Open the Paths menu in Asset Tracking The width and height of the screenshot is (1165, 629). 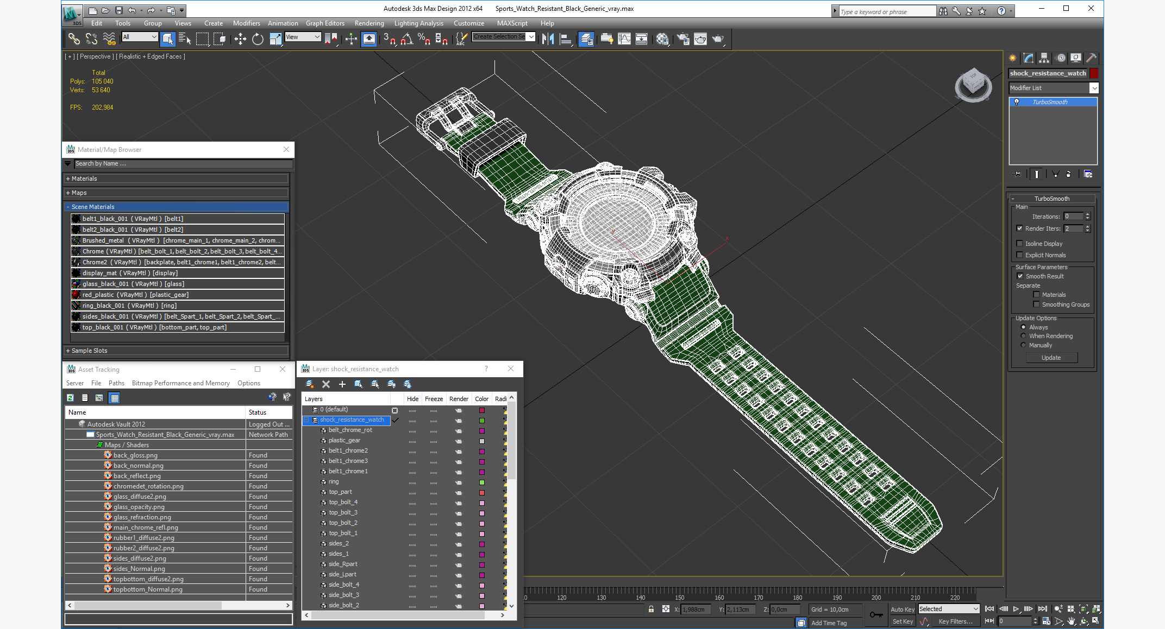116,383
